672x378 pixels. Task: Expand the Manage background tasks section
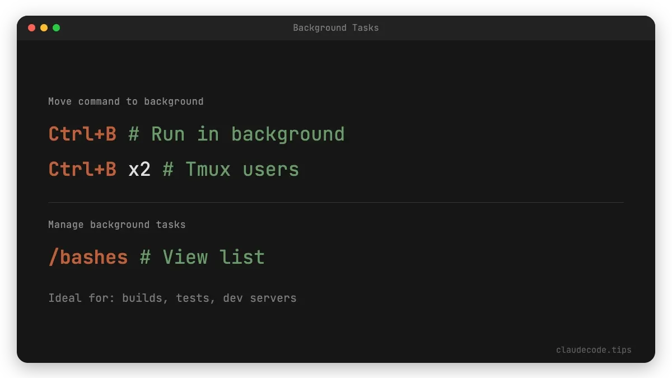click(x=116, y=224)
